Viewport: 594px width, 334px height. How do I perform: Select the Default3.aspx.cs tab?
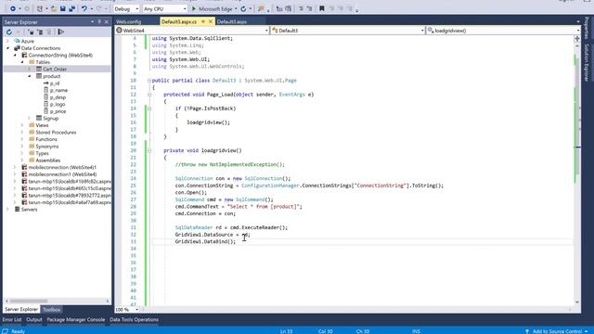coord(179,22)
